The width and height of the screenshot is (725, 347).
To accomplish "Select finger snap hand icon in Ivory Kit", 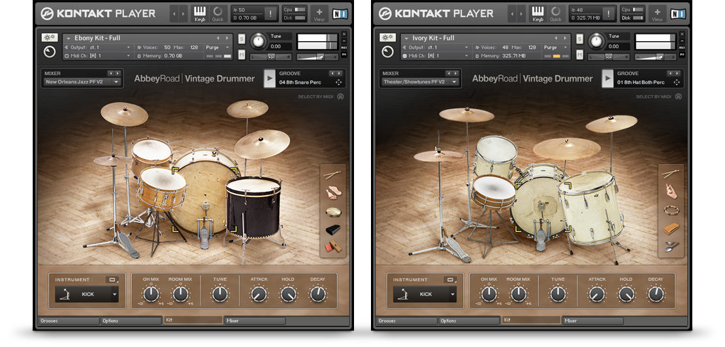I will (x=670, y=191).
